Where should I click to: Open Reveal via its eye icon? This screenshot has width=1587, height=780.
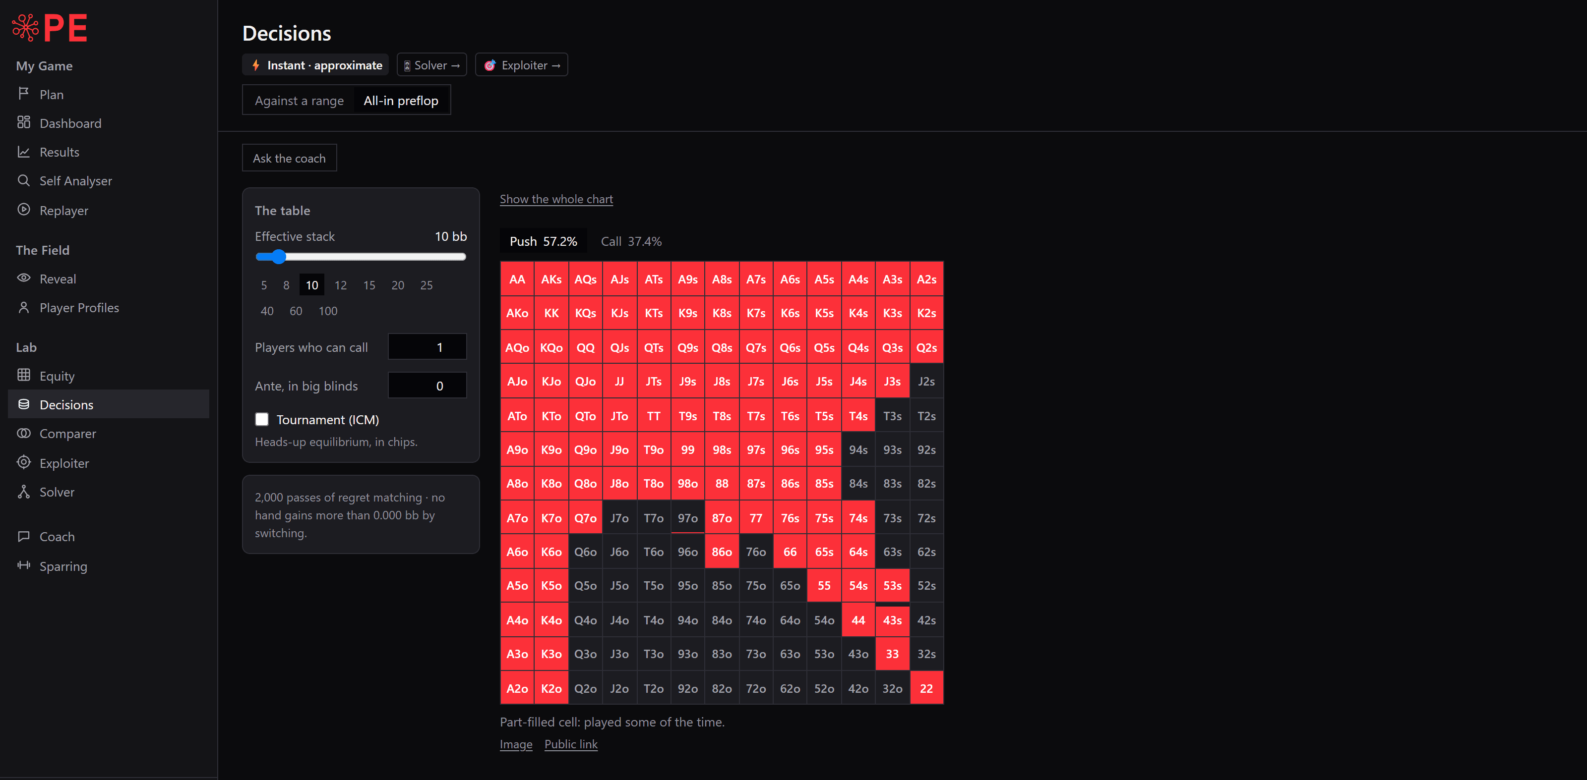[x=23, y=278]
